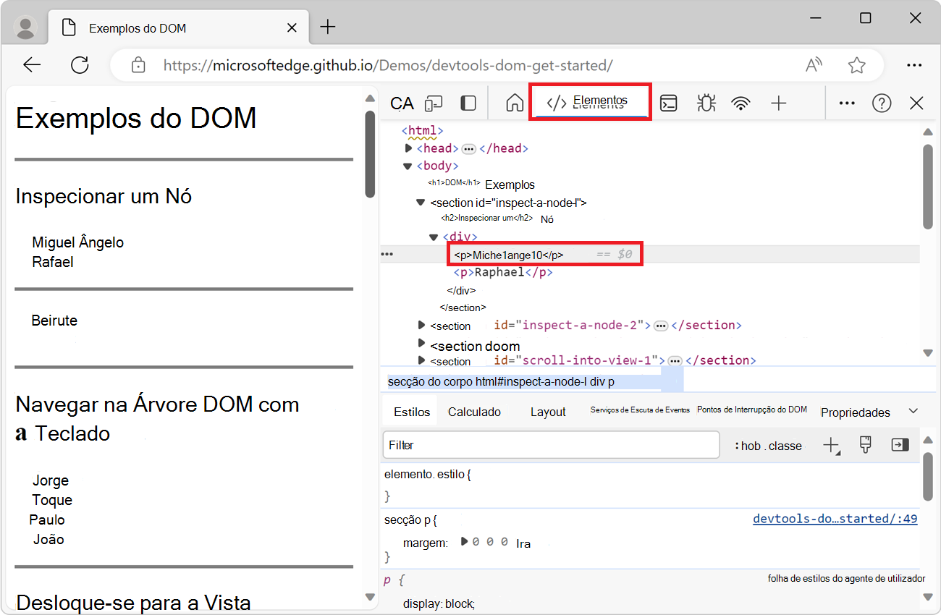
Task: Collapse the inspect-a-node-1 section
Action: [421, 203]
